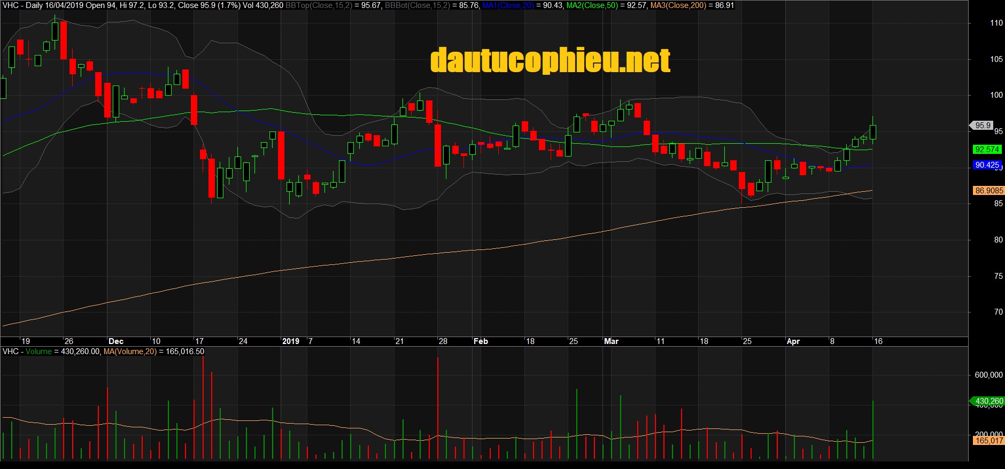Jump to the Dec marker on date axis
This screenshot has height=469, width=1005.
coord(116,341)
